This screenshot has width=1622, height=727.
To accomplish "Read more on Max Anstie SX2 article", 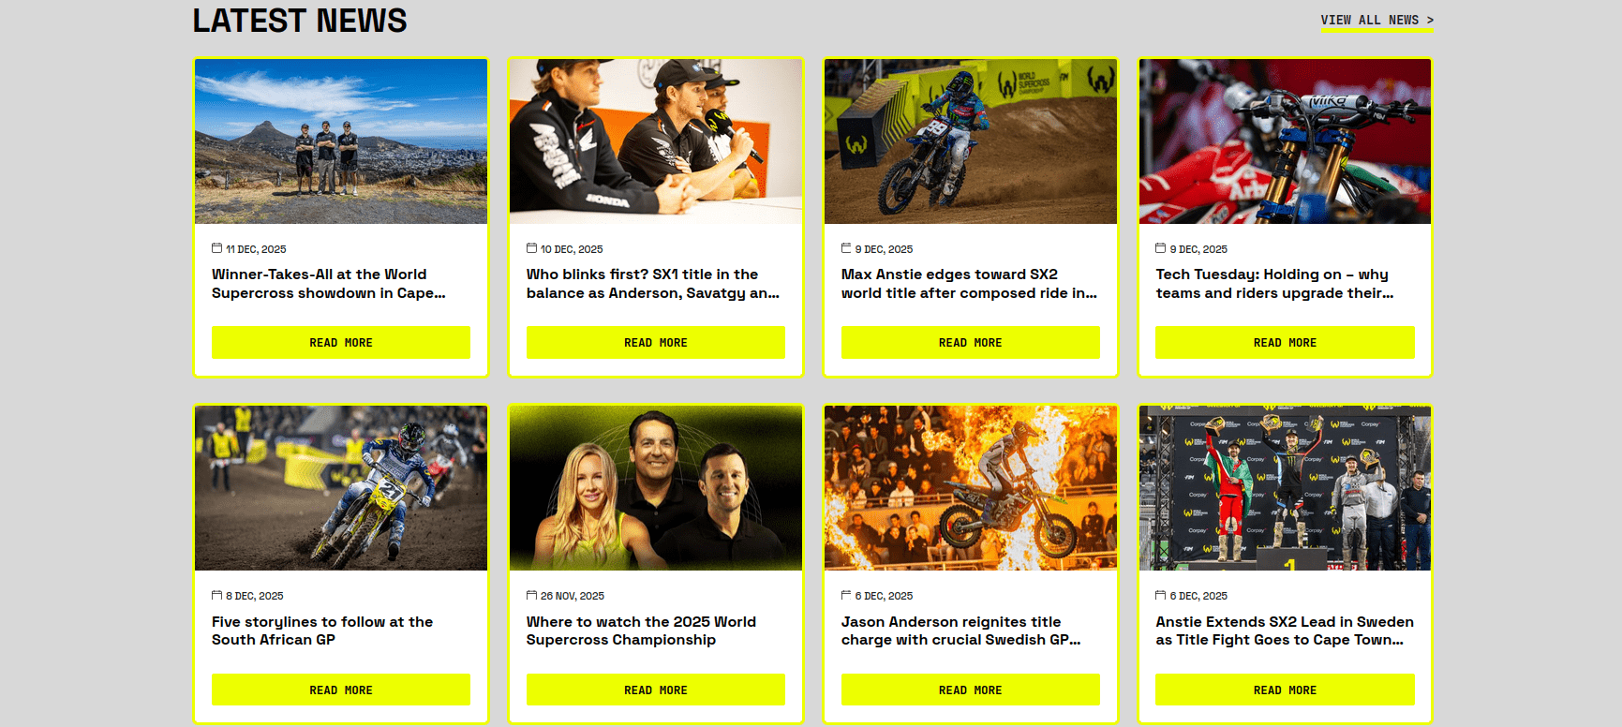I will (x=971, y=343).
